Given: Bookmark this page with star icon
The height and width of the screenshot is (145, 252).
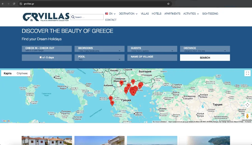Looking at the screenshot, I should tap(168, 4).
